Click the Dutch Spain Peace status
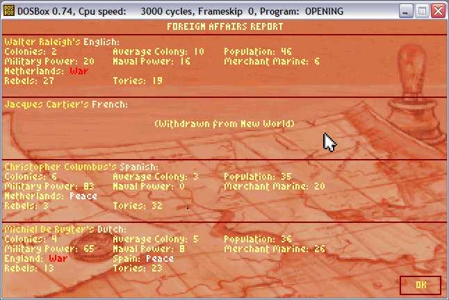Image resolution: width=449 pixels, height=300 pixels. (x=160, y=258)
